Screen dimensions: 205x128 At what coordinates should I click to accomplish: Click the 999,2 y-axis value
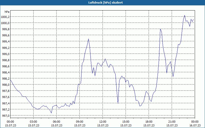coord(6,48)
